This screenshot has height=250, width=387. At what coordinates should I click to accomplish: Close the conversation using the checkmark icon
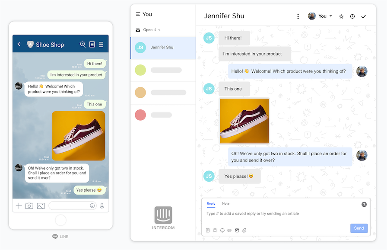tap(364, 16)
